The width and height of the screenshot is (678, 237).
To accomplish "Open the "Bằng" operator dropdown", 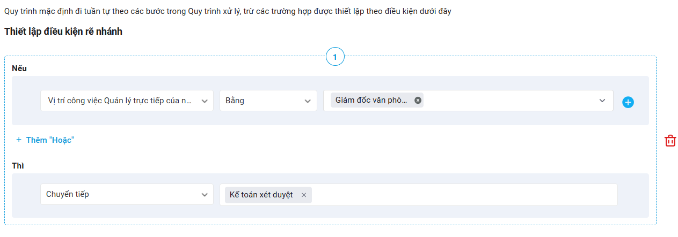I will pos(262,101).
